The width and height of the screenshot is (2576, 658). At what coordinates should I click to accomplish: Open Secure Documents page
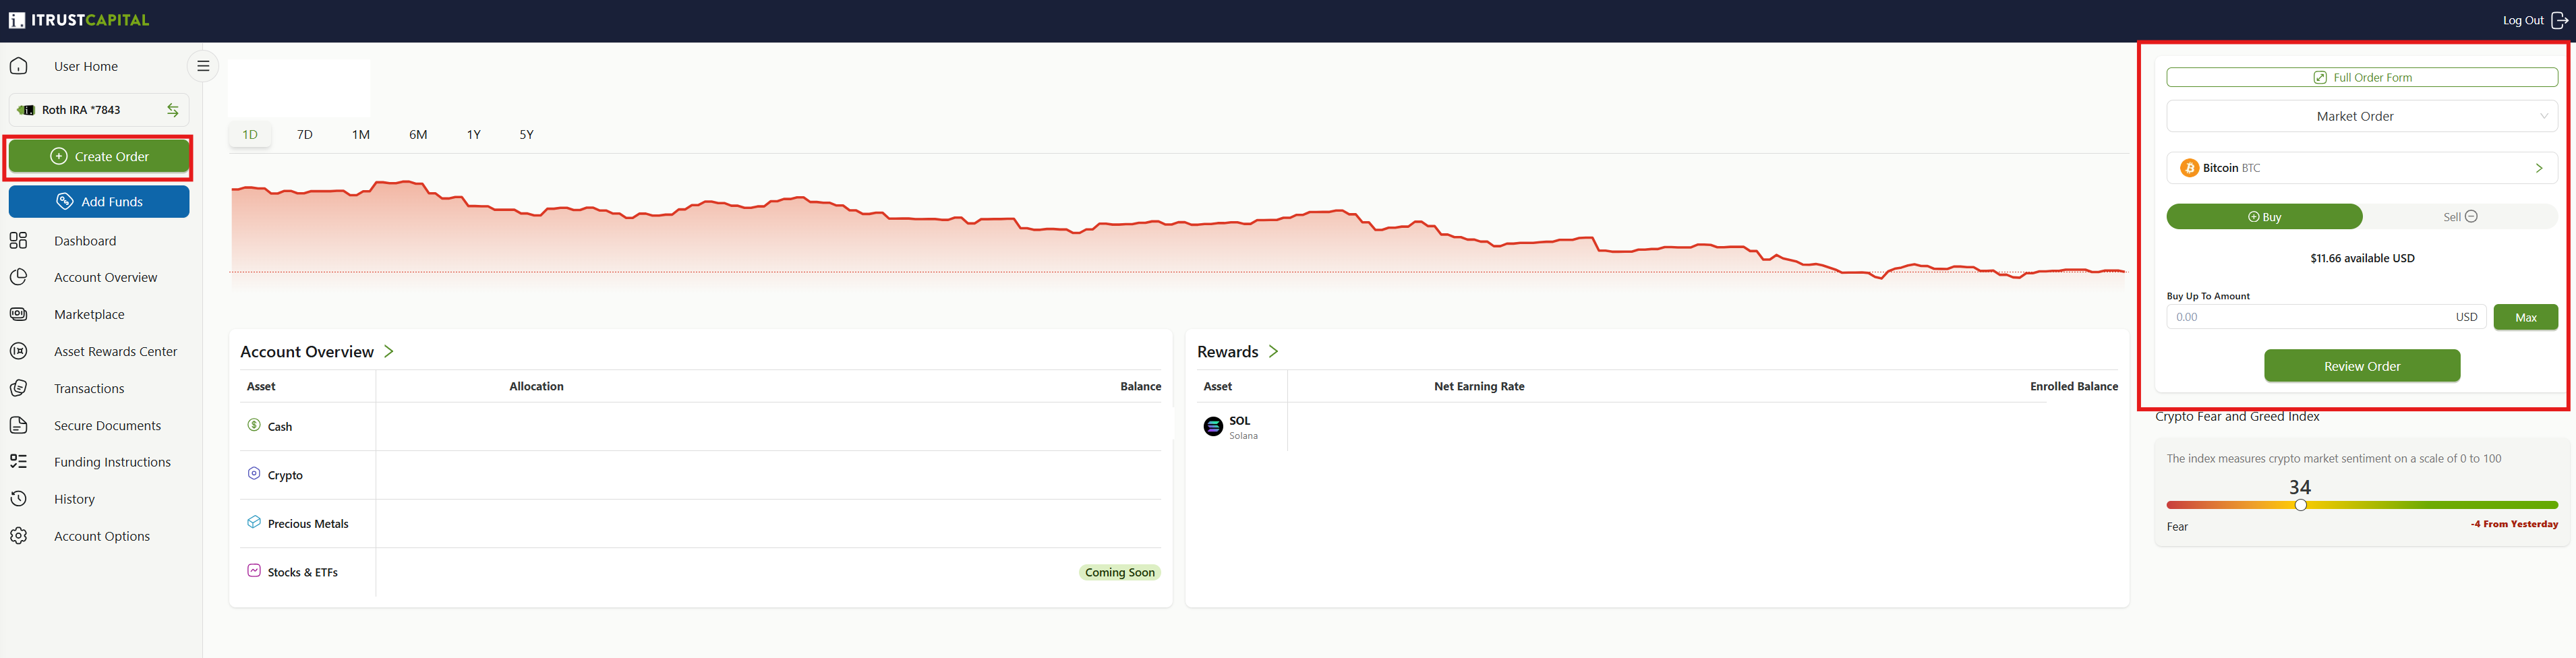click(107, 425)
